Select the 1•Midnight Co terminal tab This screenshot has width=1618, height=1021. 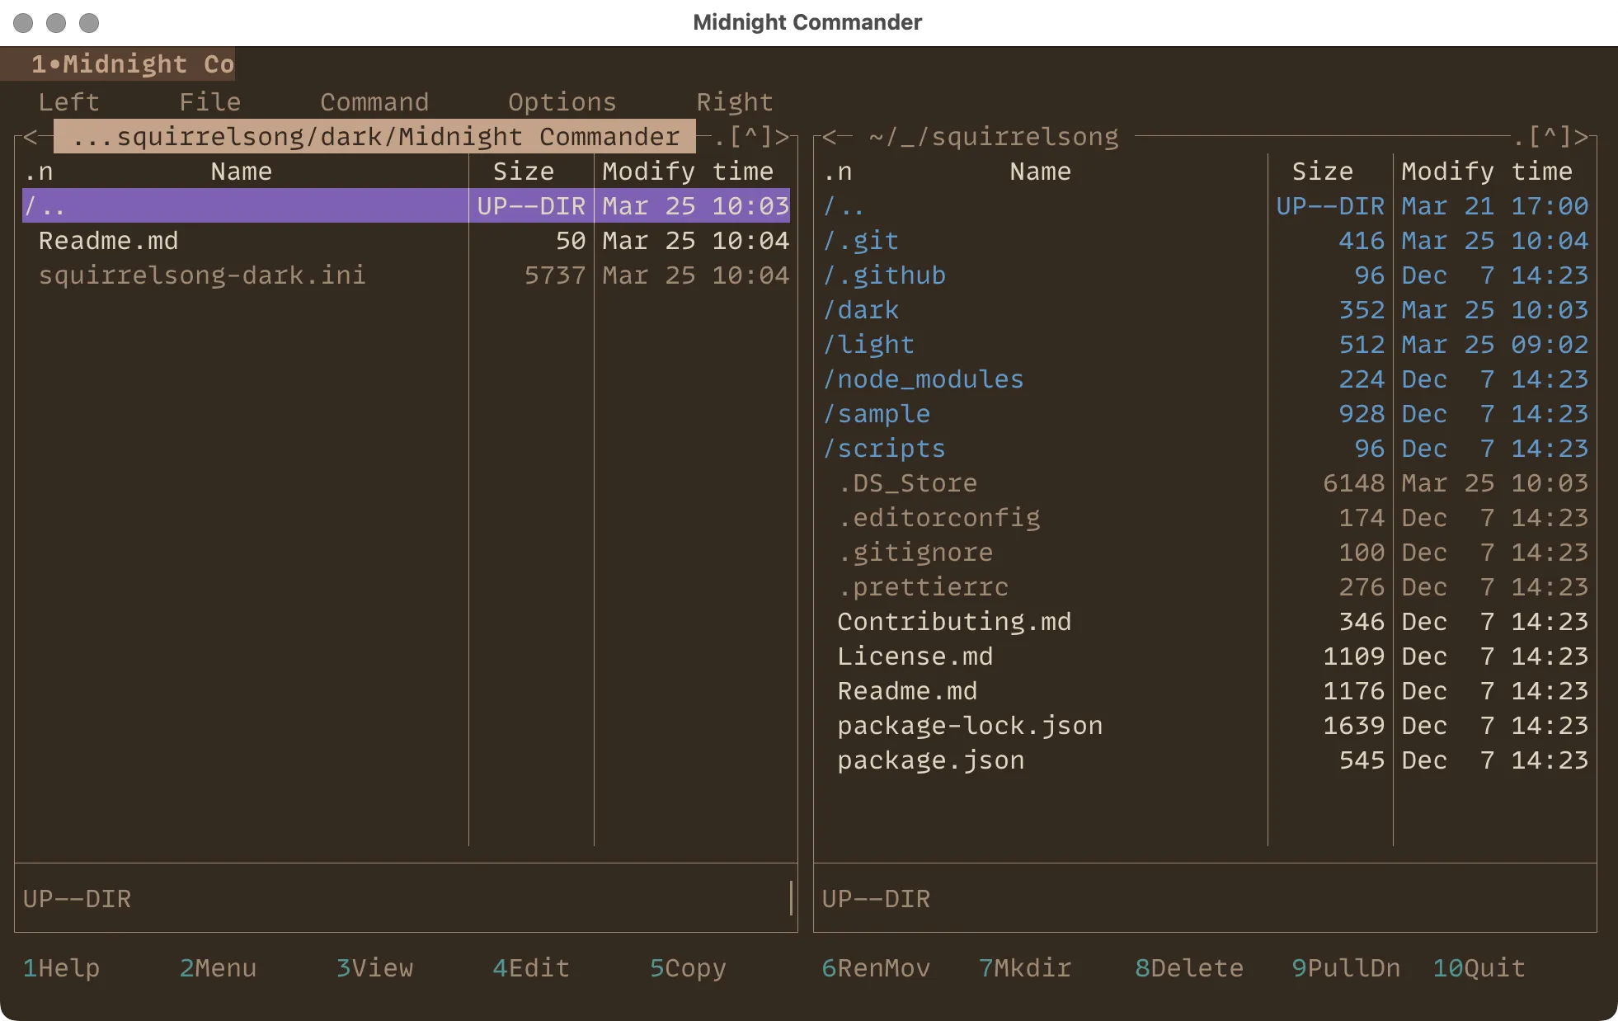[x=120, y=64]
